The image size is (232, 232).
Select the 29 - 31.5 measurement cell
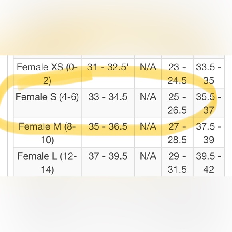coord(178,162)
